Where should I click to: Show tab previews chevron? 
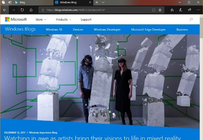click(103, 2)
